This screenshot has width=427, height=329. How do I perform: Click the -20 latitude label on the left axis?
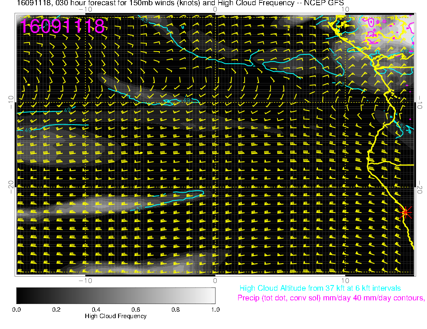point(11,187)
